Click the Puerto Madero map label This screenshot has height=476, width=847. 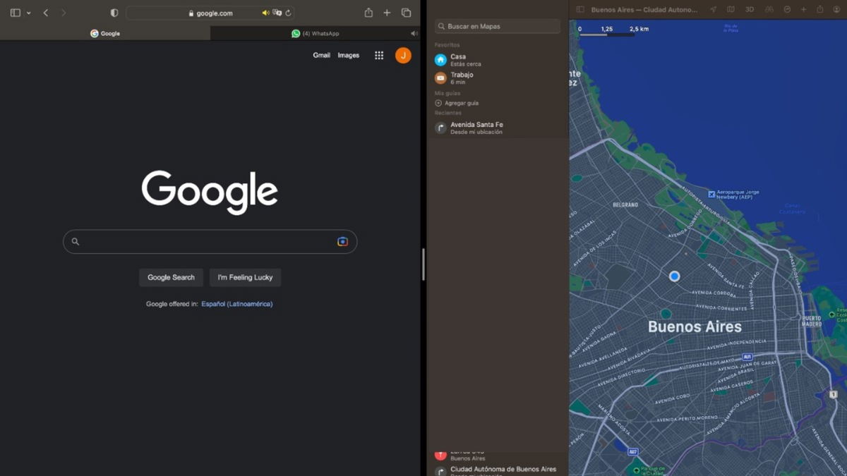(x=812, y=321)
